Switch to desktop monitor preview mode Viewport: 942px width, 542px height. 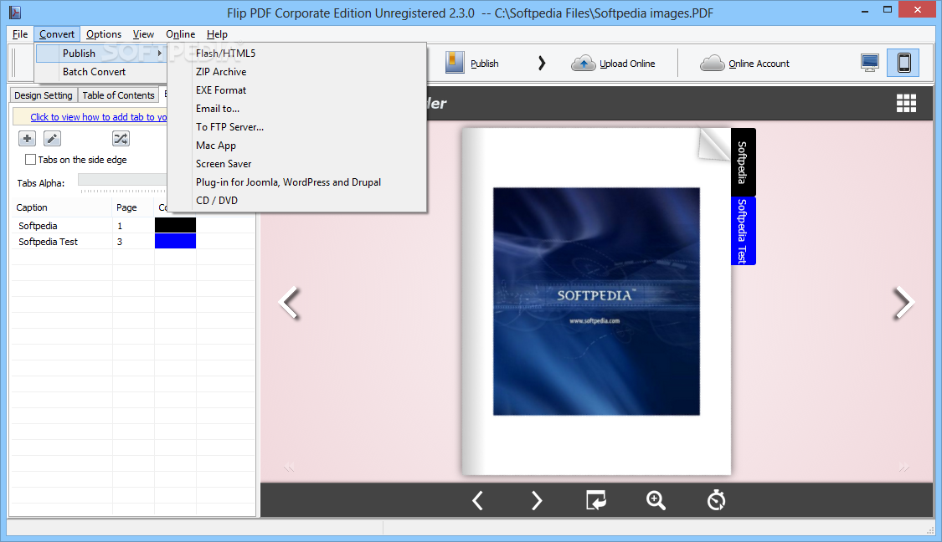[870, 63]
